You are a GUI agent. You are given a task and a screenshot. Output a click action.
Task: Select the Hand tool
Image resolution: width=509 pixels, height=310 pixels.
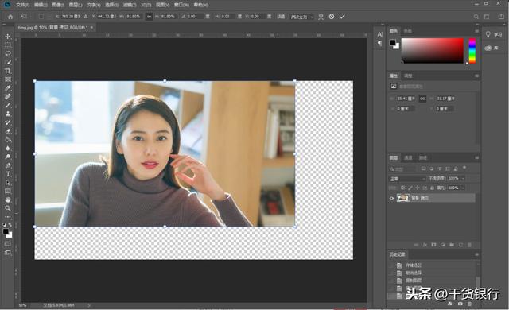(x=8, y=200)
